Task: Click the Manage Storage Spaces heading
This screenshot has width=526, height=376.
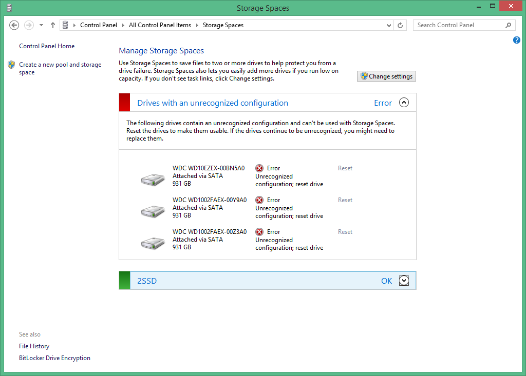Action: tap(161, 51)
